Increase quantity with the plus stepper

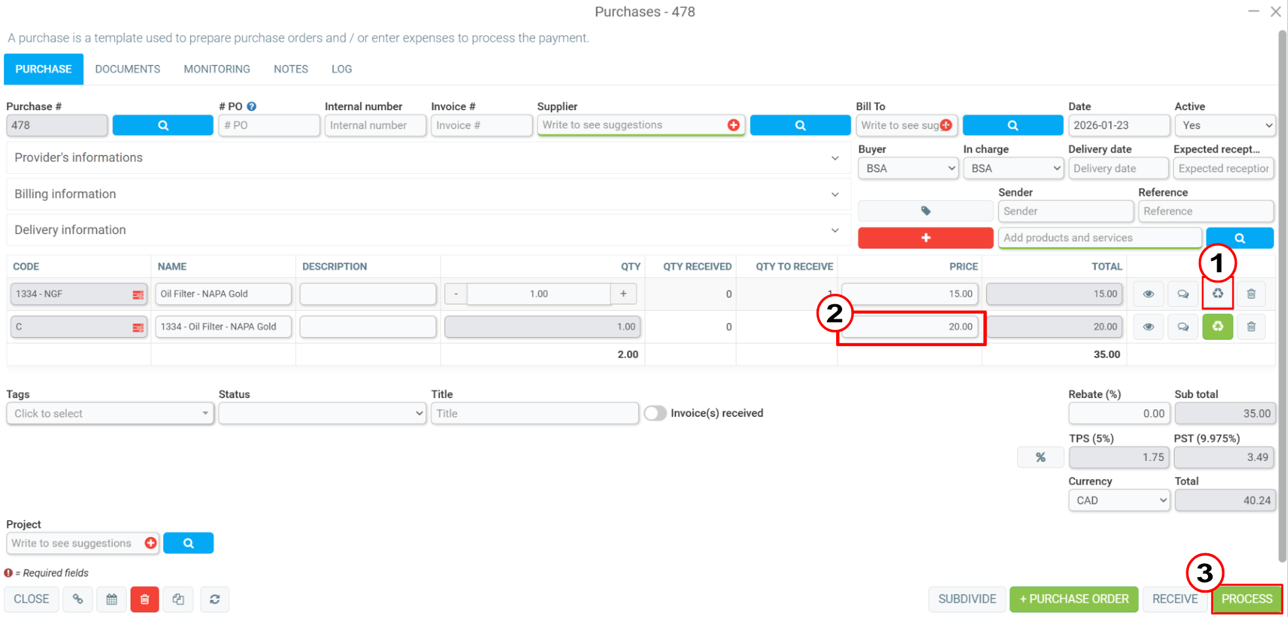[623, 294]
